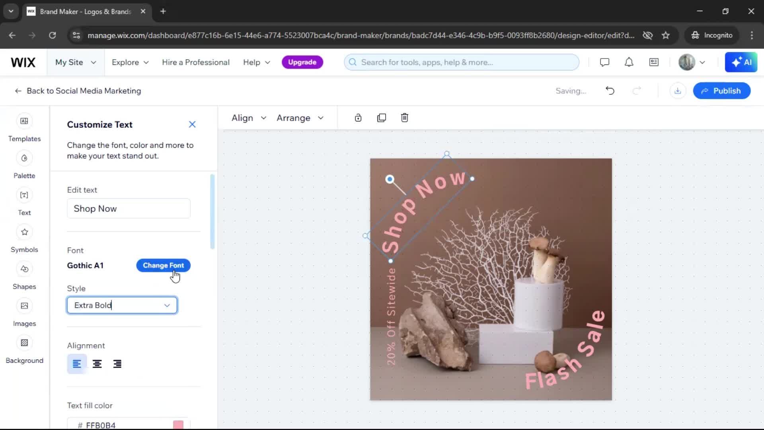The height and width of the screenshot is (430, 764).
Task: Switch to Brand Maker browser tab
Action: 85,12
